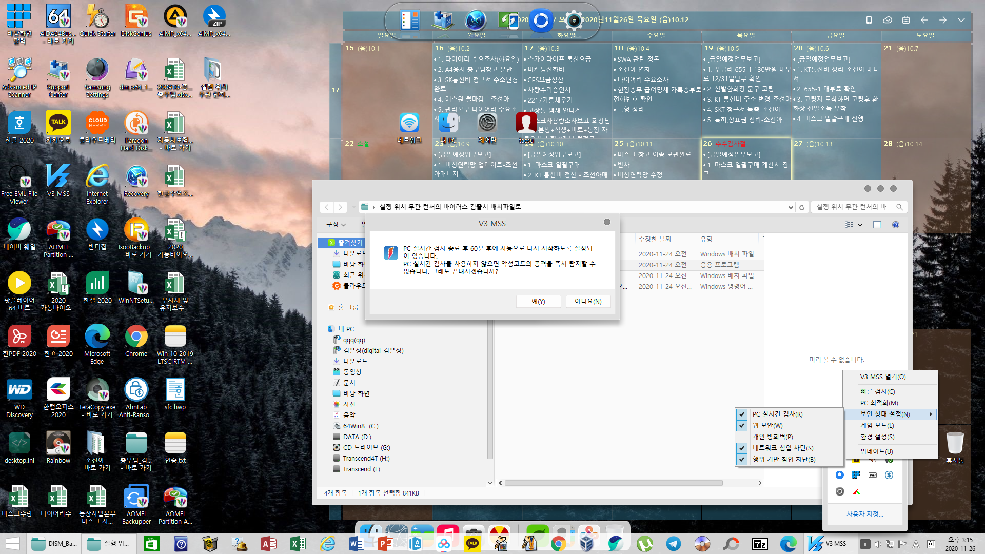Screen dimensions: 985x554
Task: Toggle preview pane icon in Explorer
Action: 877,225
